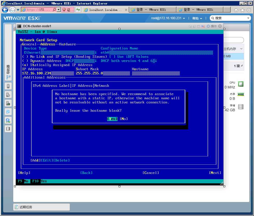Image resolution: width=254 pixels, height=216 pixels.
Task: Open the DHCP both version 4 and 6 dropdown
Action: pos(129,61)
